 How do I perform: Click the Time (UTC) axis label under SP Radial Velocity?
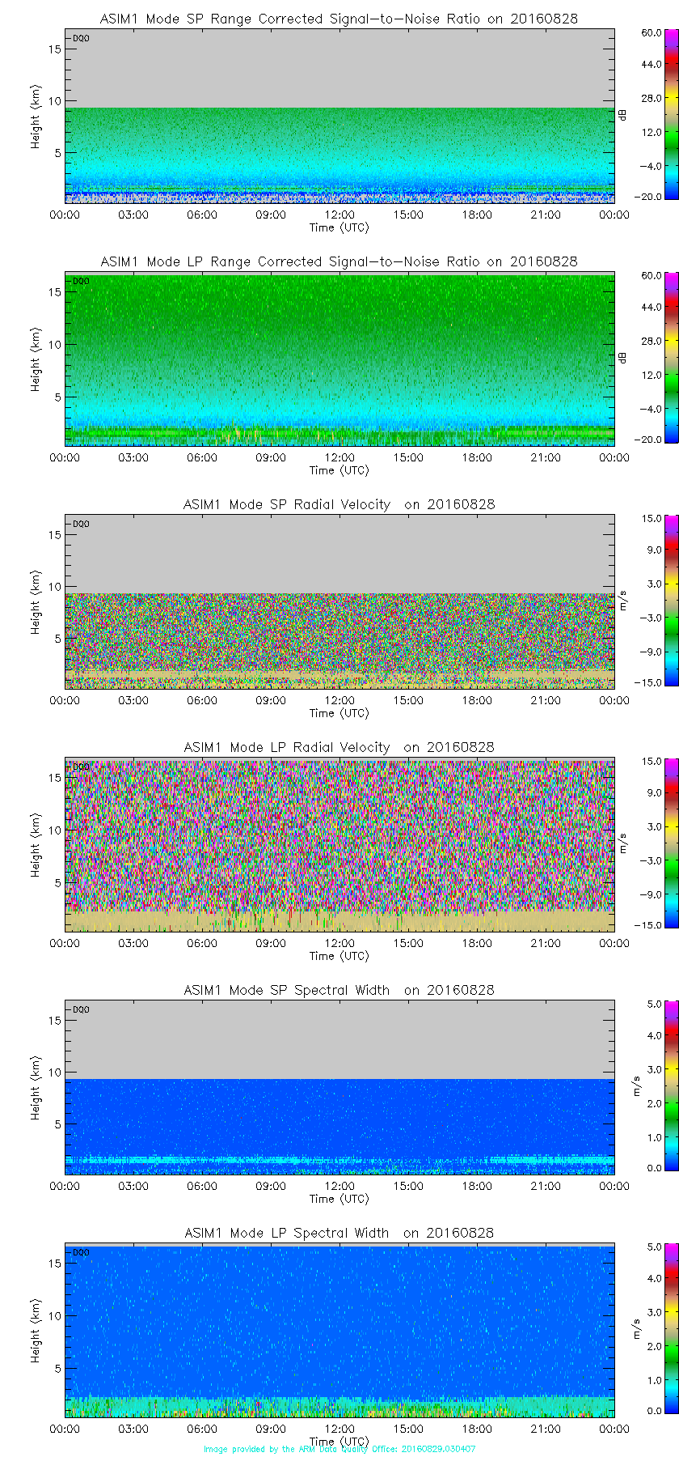[x=339, y=713]
